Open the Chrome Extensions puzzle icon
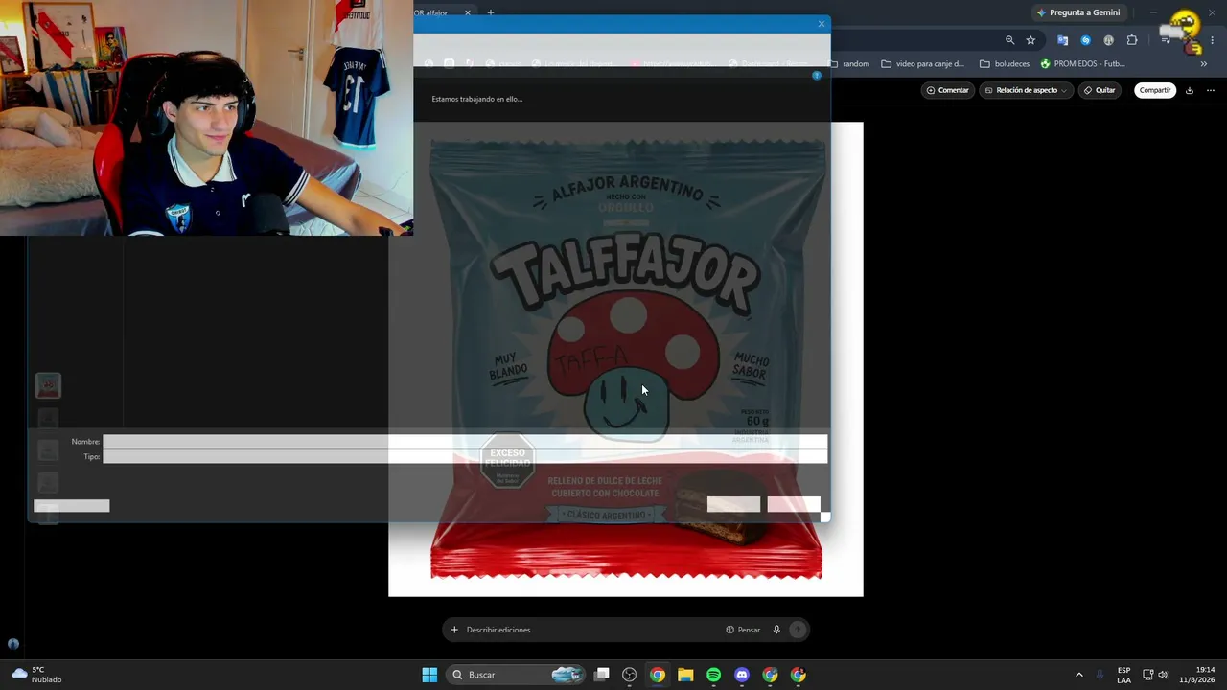 [1132, 40]
